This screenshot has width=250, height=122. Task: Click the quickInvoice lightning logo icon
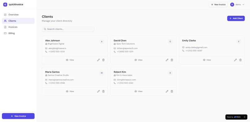[5, 4]
